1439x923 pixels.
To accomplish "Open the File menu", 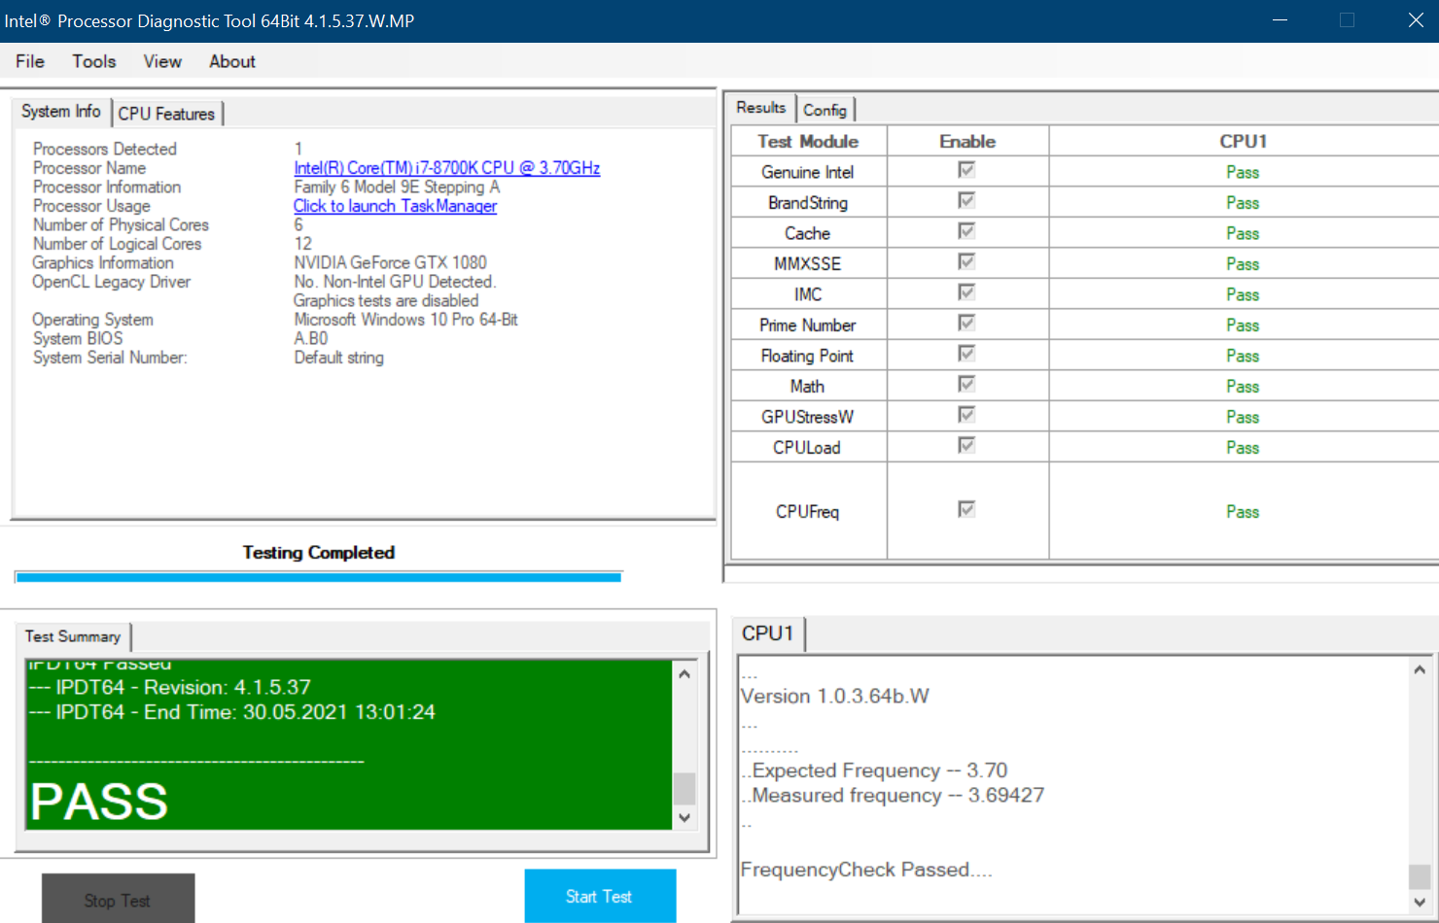I will pos(30,61).
